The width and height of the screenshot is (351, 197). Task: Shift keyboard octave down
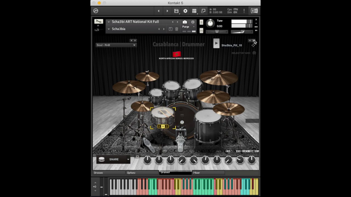pyautogui.click(x=95, y=190)
